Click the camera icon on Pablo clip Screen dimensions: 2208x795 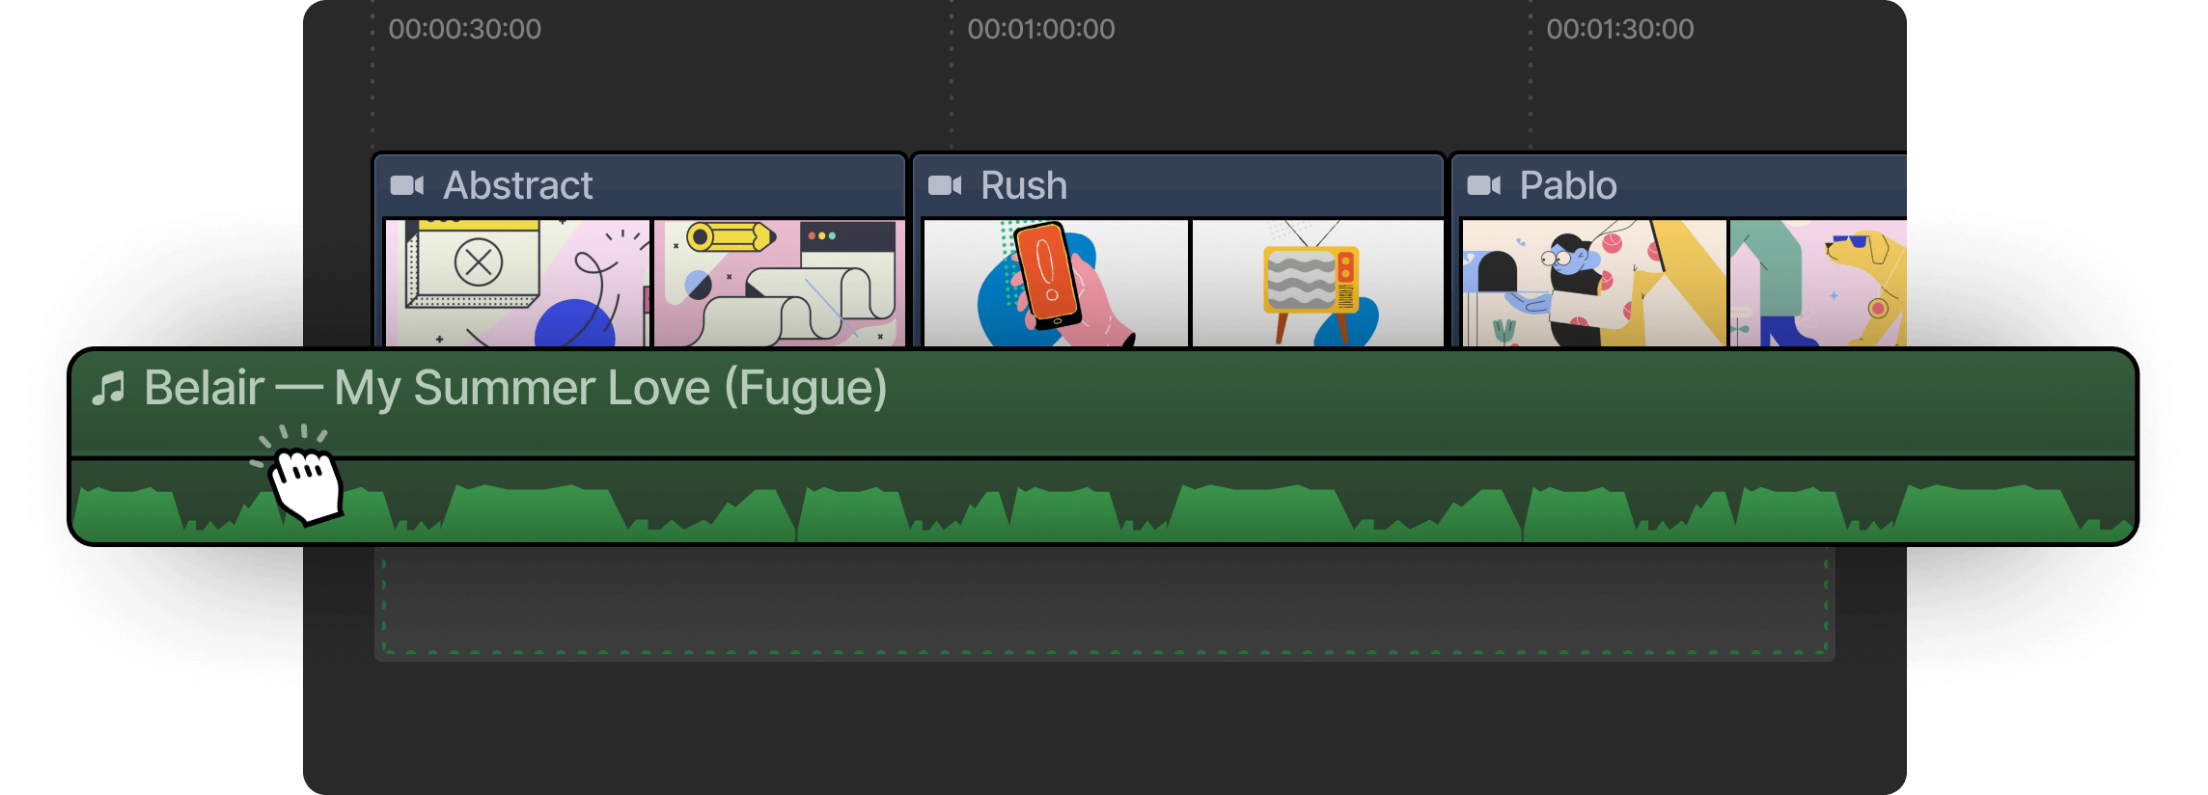pyautogui.click(x=1484, y=185)
